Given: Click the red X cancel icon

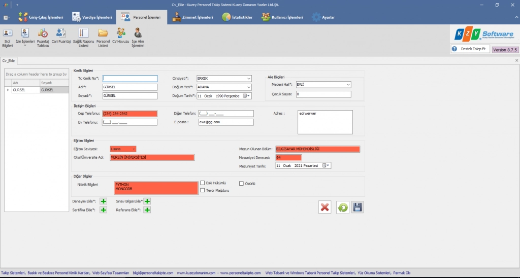Looking at the screenshot, I should tap(325, 207).
